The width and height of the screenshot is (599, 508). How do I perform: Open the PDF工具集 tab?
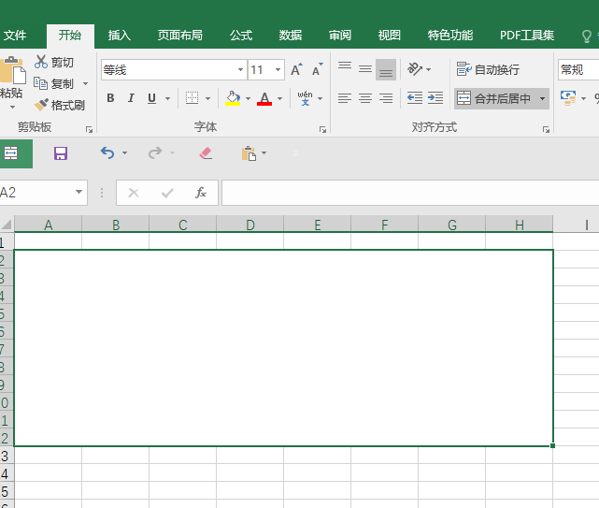tap(527, 36)
